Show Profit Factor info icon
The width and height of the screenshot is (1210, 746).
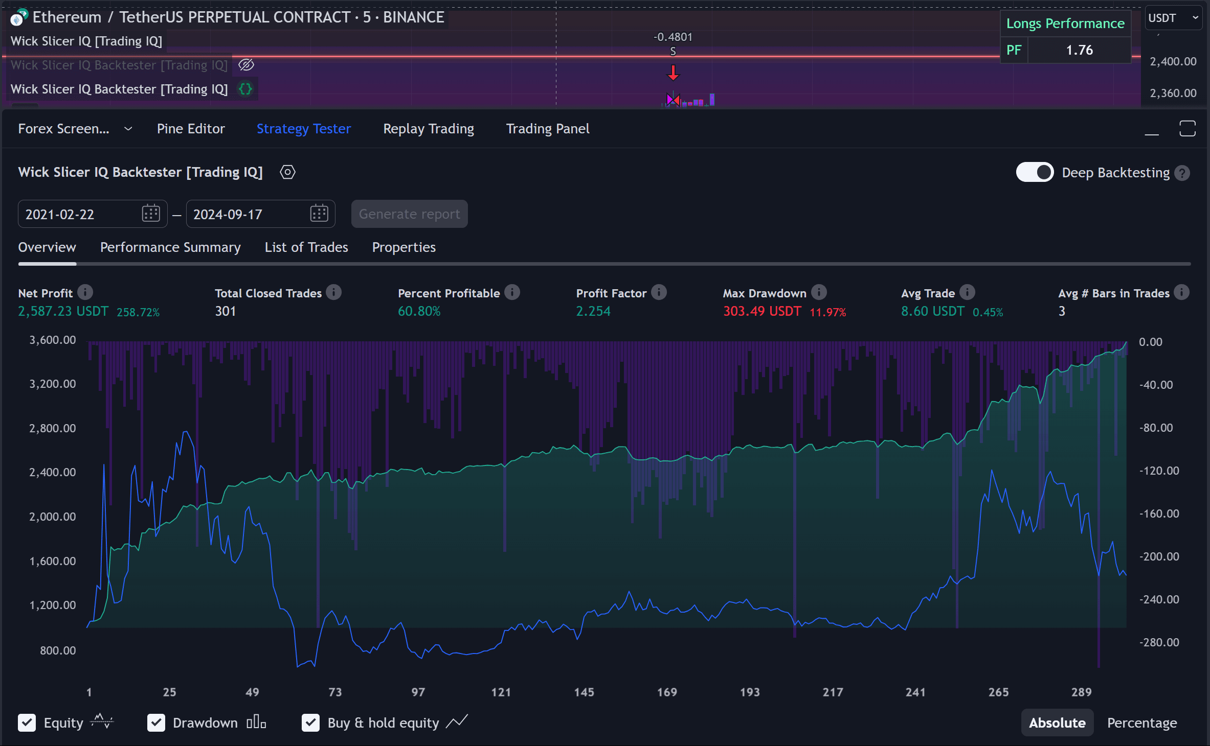(x=659, y=292)
